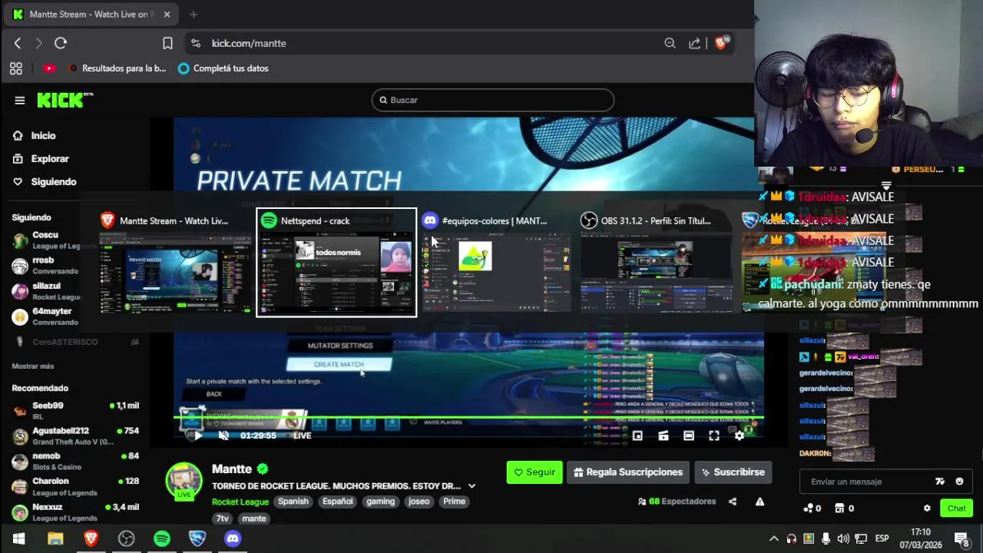Go back to the previous page
This screenshot has height=553, width=983.
[18, 43]
